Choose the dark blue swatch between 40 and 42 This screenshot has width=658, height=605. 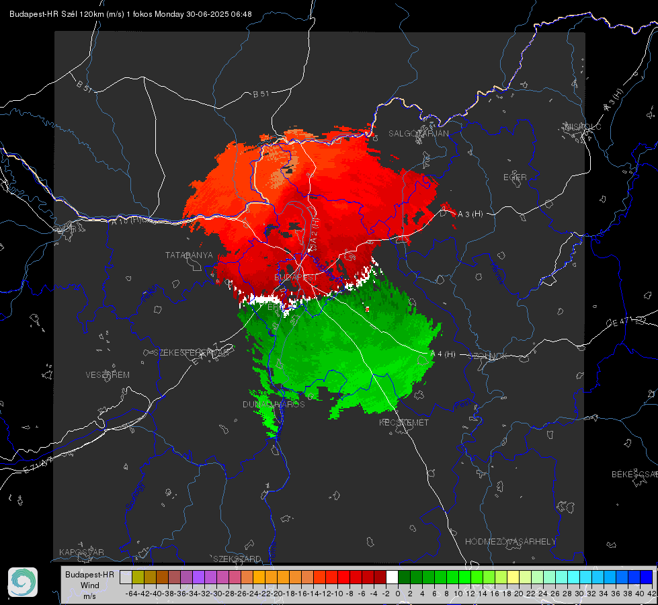(647, 577)
